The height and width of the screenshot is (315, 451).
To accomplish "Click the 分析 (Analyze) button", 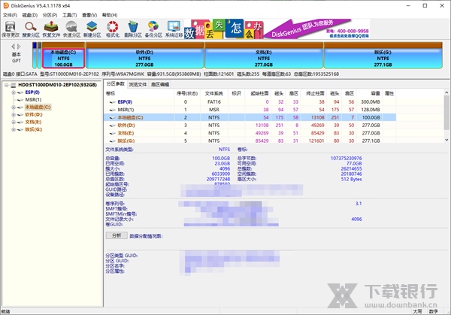I will click(x=115, y=235).
